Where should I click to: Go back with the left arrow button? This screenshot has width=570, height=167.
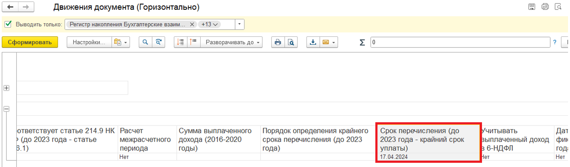click(x=10, y=8)
